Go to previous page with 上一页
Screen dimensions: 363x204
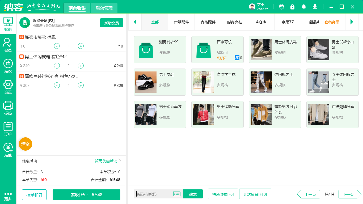308,194
